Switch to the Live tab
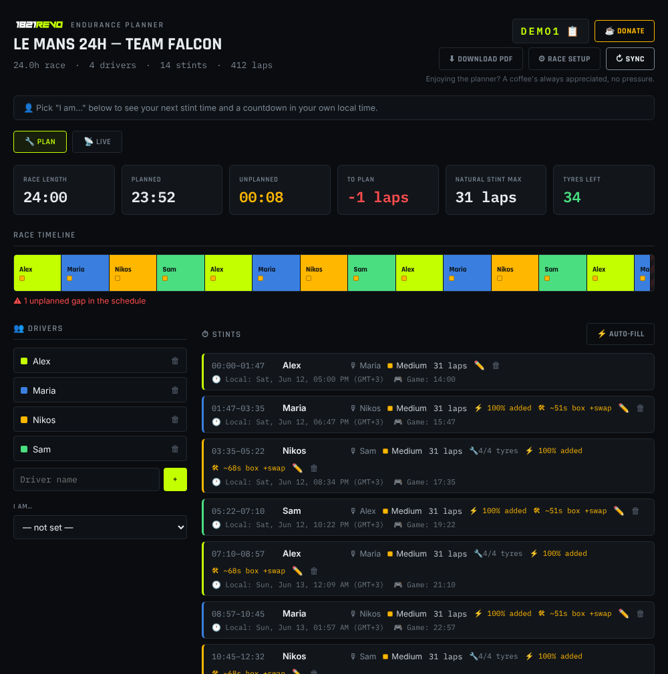668x674 pixels. (97, 142)
